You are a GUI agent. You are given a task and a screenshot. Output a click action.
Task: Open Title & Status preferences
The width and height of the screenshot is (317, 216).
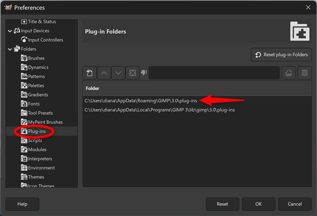point(39,22)
